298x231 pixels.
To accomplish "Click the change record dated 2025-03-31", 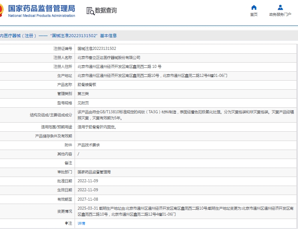I will [186, 211].
